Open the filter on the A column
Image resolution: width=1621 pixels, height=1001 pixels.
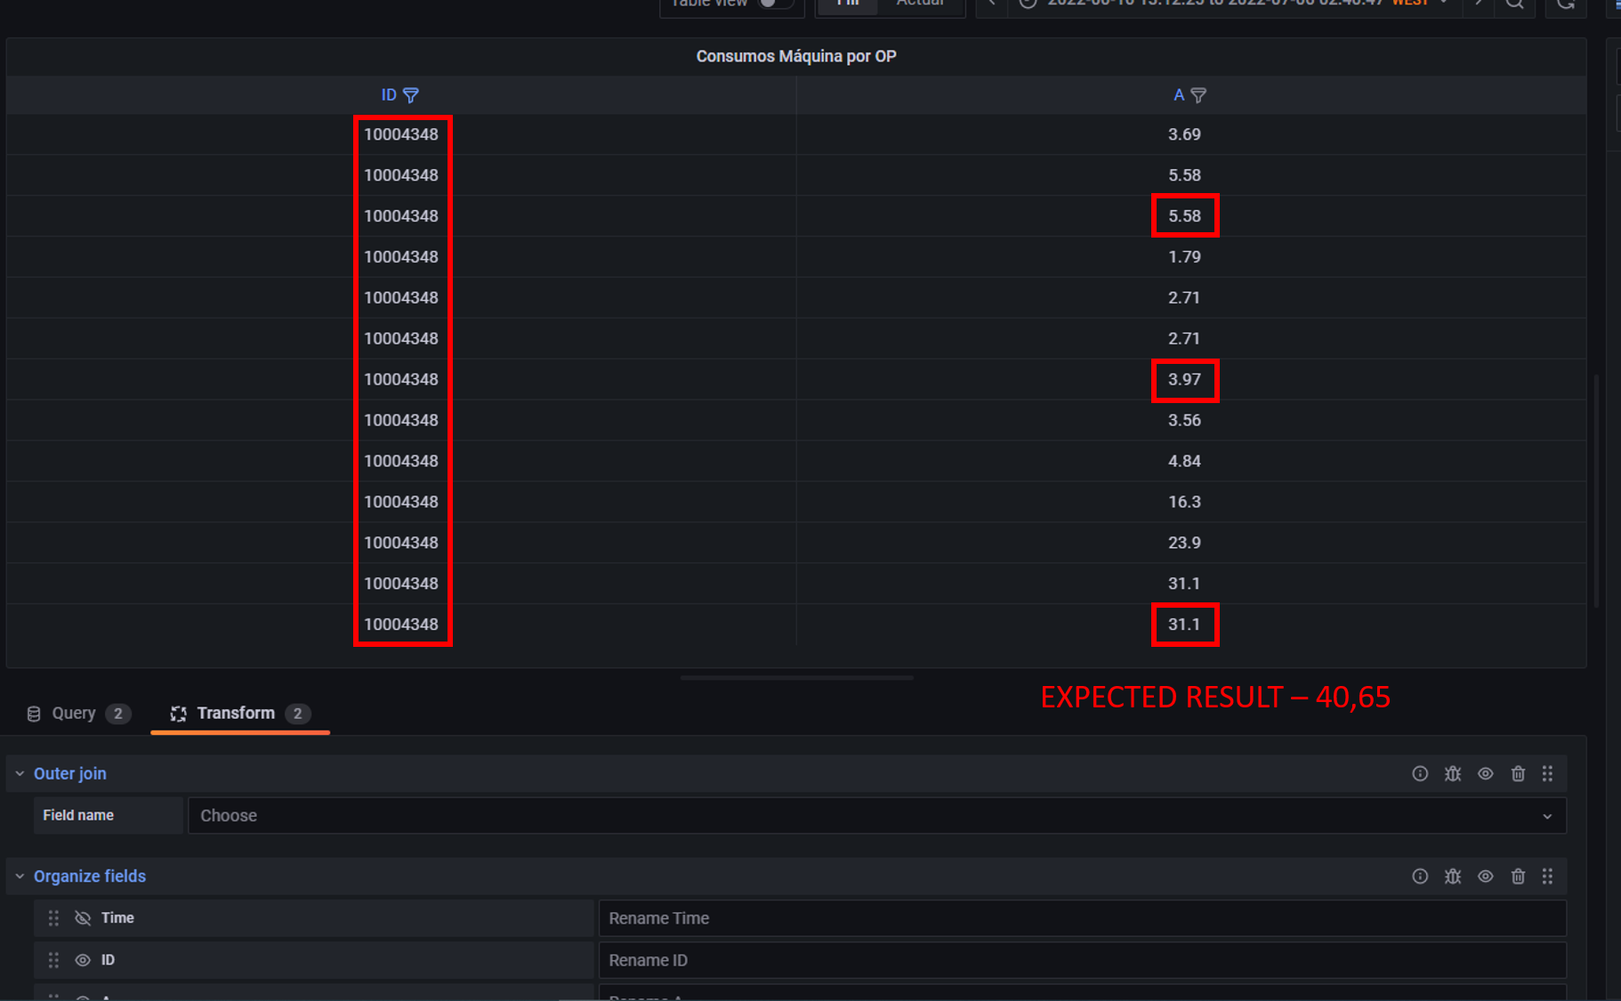pyautogui.click(x=1199, y=94)
